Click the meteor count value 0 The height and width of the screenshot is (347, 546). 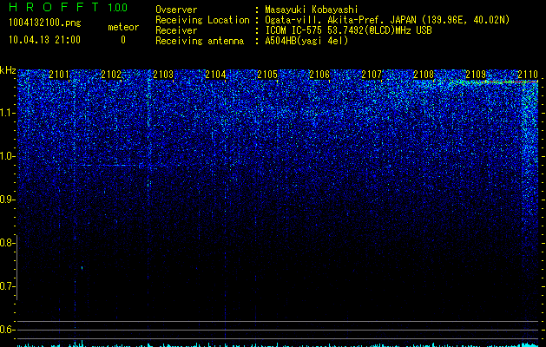click(123, 40)
